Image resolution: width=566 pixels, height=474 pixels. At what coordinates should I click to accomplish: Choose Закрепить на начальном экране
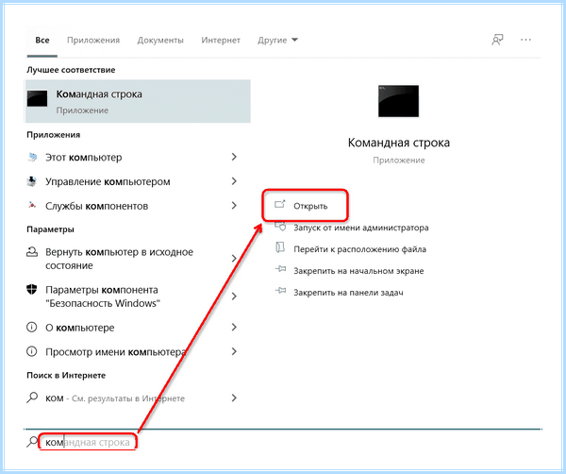[358, 271]
